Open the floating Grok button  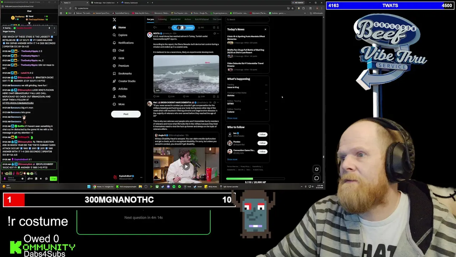tap(316, 170)
